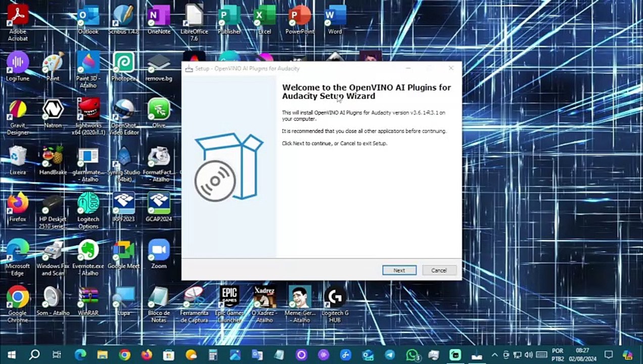This screenshot has height=364, width=643.
Task: Select the WinRAR desktop icon
Action: tap(88, 301)
